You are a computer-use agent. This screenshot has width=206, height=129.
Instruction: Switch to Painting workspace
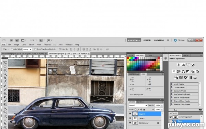(159, 40)
